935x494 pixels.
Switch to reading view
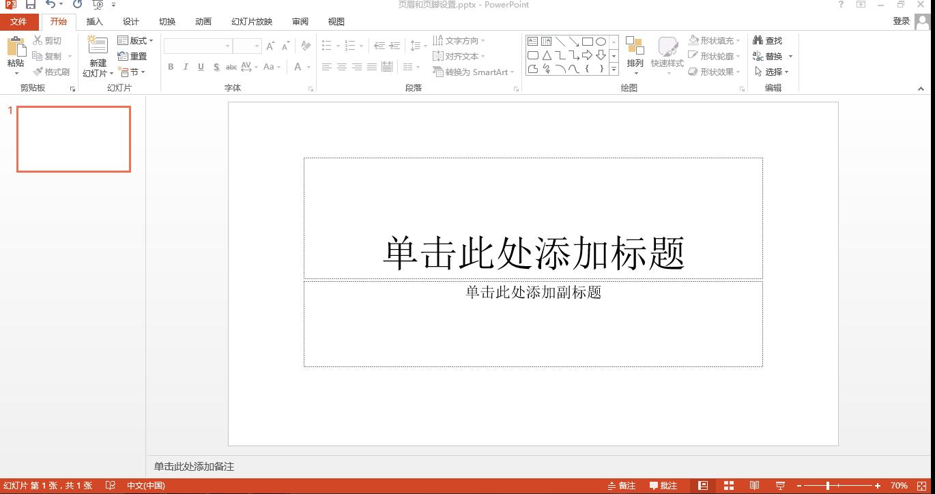point(754,486)
